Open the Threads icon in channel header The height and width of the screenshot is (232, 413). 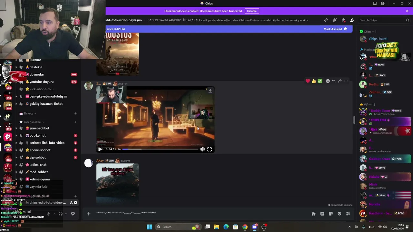point(326,20)
